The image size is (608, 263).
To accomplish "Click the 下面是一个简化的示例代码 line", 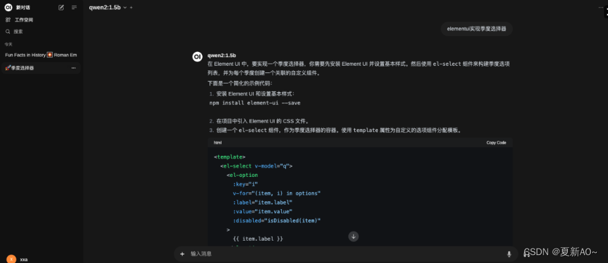I will [240, 84].
